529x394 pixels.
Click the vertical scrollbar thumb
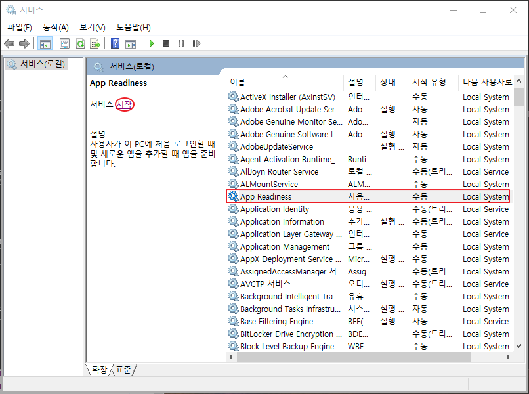click(x=519, y=97)
